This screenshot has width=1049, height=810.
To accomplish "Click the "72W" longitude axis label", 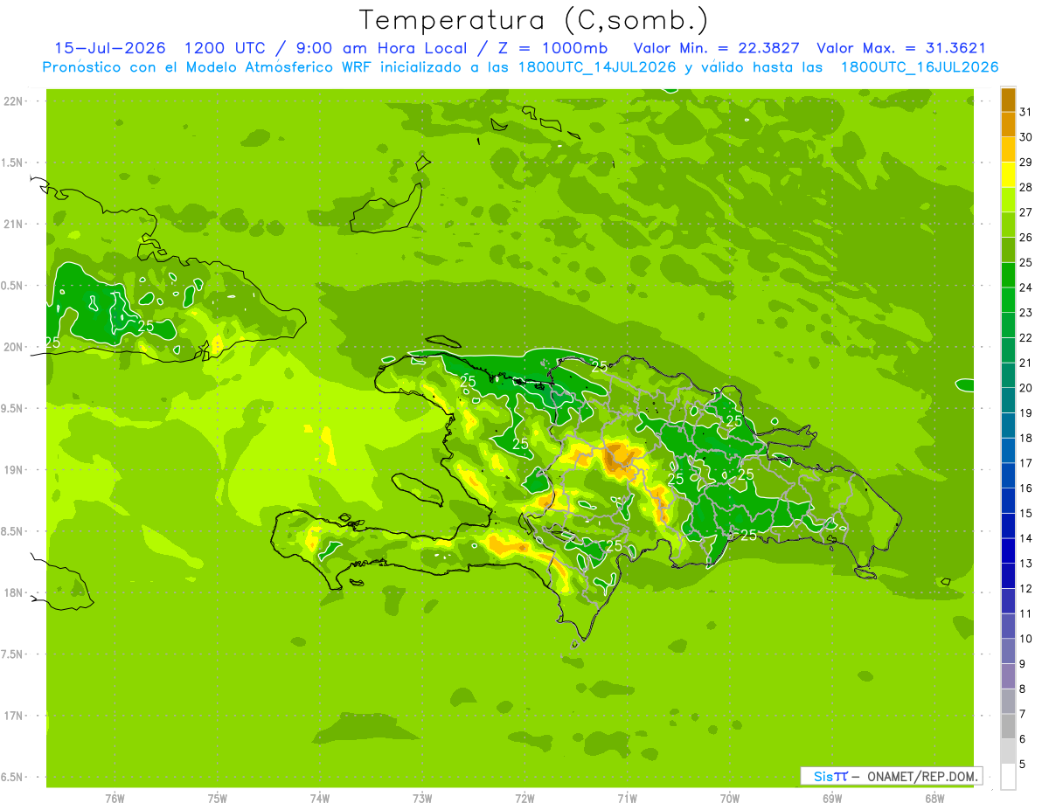I will 524,799.
